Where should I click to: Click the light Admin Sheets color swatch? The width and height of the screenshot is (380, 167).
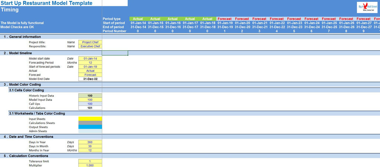point(90,131)
